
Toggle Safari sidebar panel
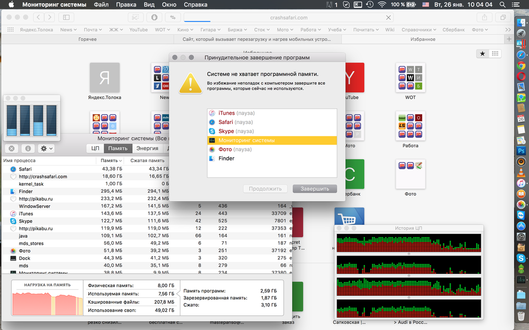[x=66, y=17]
